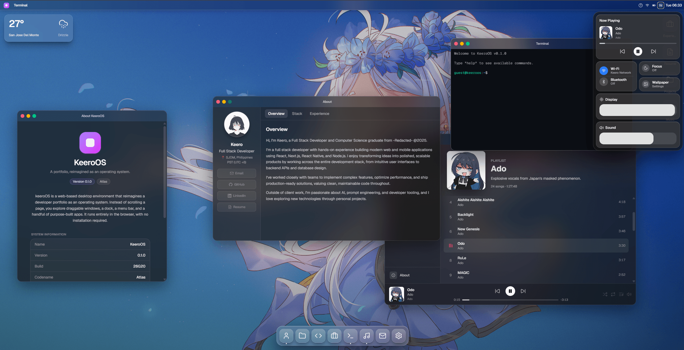
Task: Play track New Genesis
Action: pyautogui.click(x=536, y=231)
